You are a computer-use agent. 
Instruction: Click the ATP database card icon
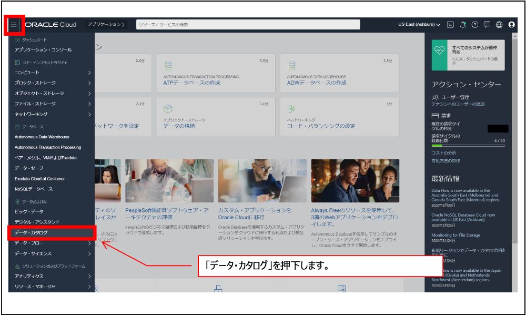[x=168, y=65]
